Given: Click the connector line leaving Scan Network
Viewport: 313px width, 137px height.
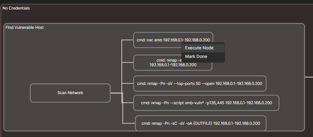Looking at the screenshot, I should (116, 93).
